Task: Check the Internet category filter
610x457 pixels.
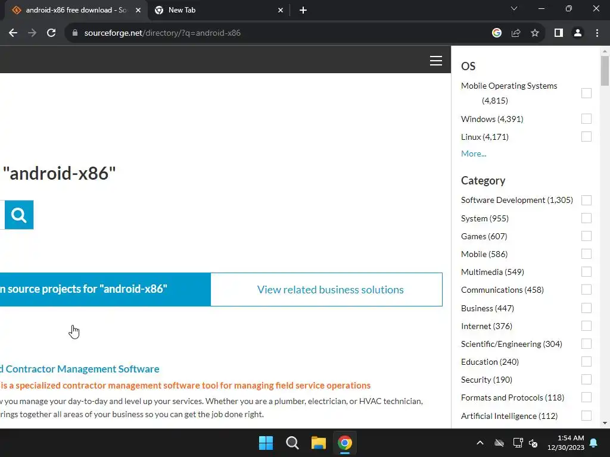Action: pos(586,326)
